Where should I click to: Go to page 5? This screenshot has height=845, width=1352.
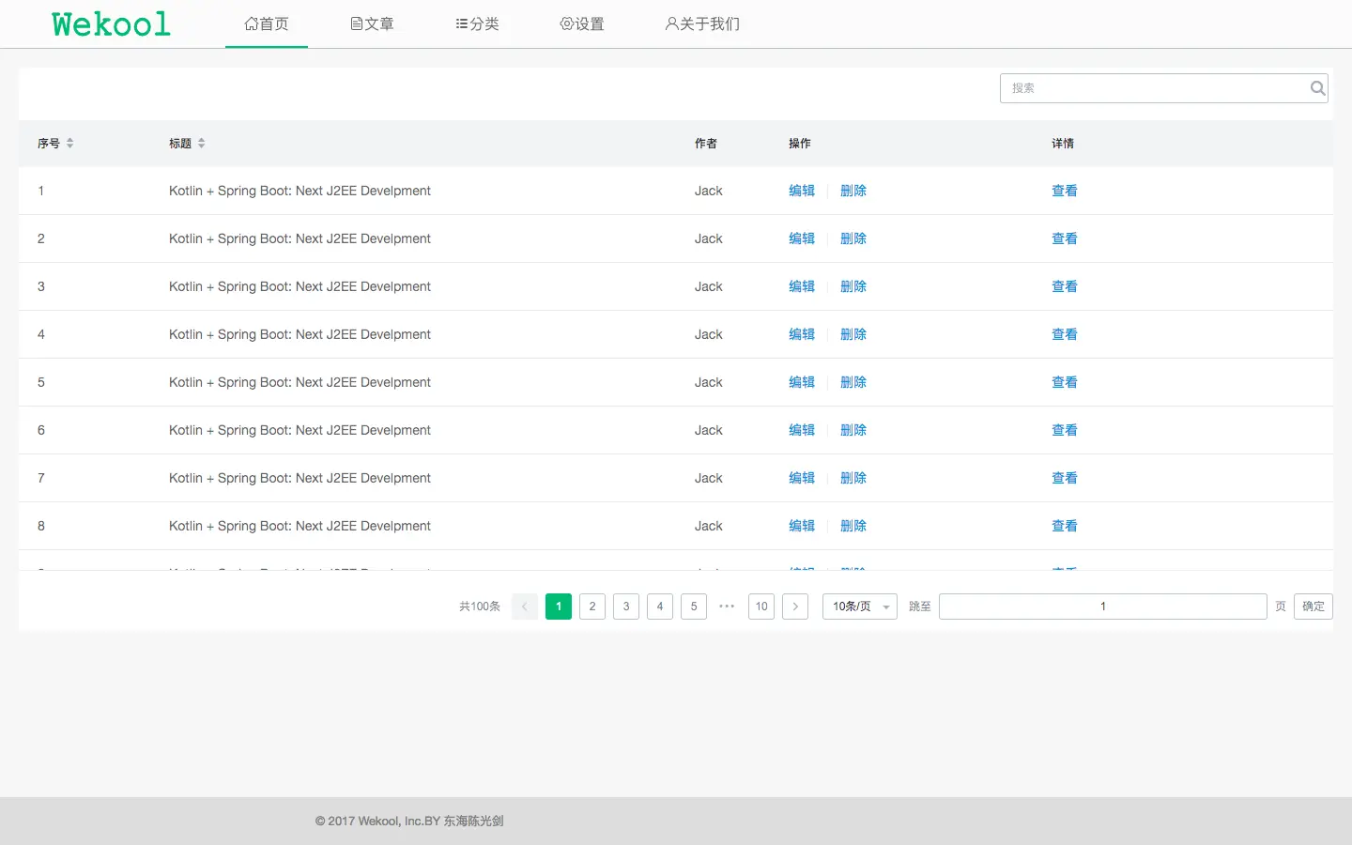(694, 607)
